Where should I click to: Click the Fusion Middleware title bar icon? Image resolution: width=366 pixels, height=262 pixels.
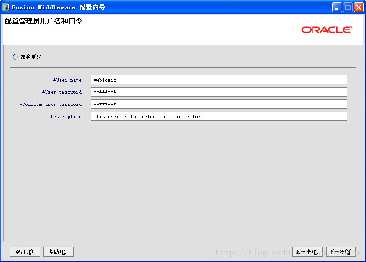6,7
